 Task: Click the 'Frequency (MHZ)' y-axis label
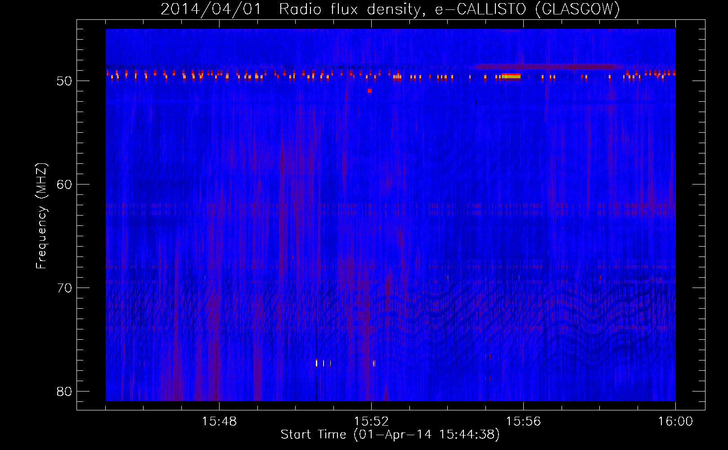(41, 216)
